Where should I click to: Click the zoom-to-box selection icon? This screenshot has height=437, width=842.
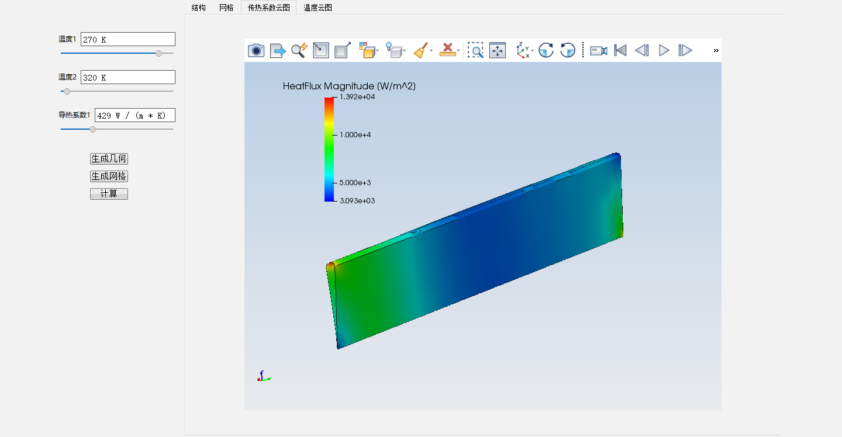click(476, 50)
